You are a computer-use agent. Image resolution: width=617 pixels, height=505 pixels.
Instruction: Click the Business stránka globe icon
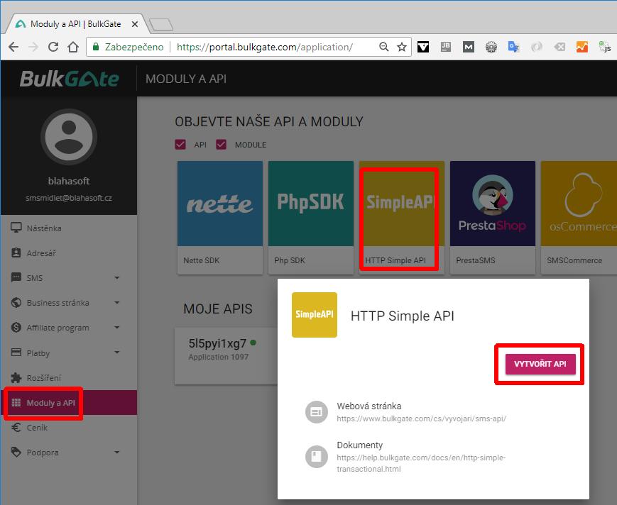coord(16,303)
